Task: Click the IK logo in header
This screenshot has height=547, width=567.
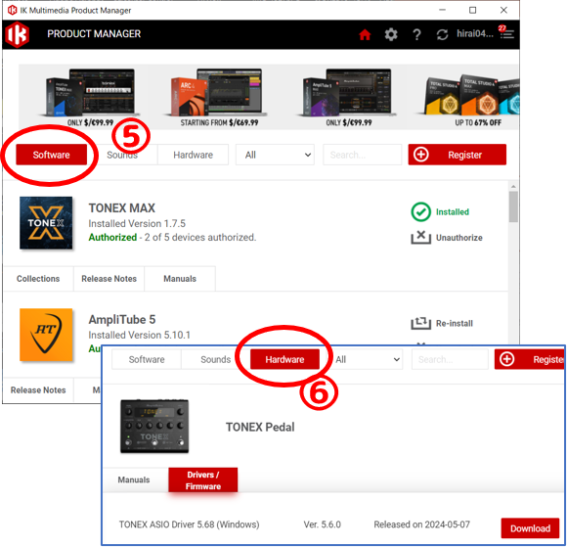Action: (17, 34)
